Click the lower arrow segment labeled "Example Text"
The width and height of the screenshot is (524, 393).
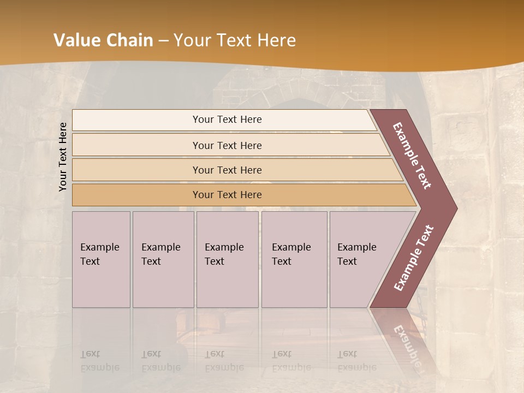point(414,258)
